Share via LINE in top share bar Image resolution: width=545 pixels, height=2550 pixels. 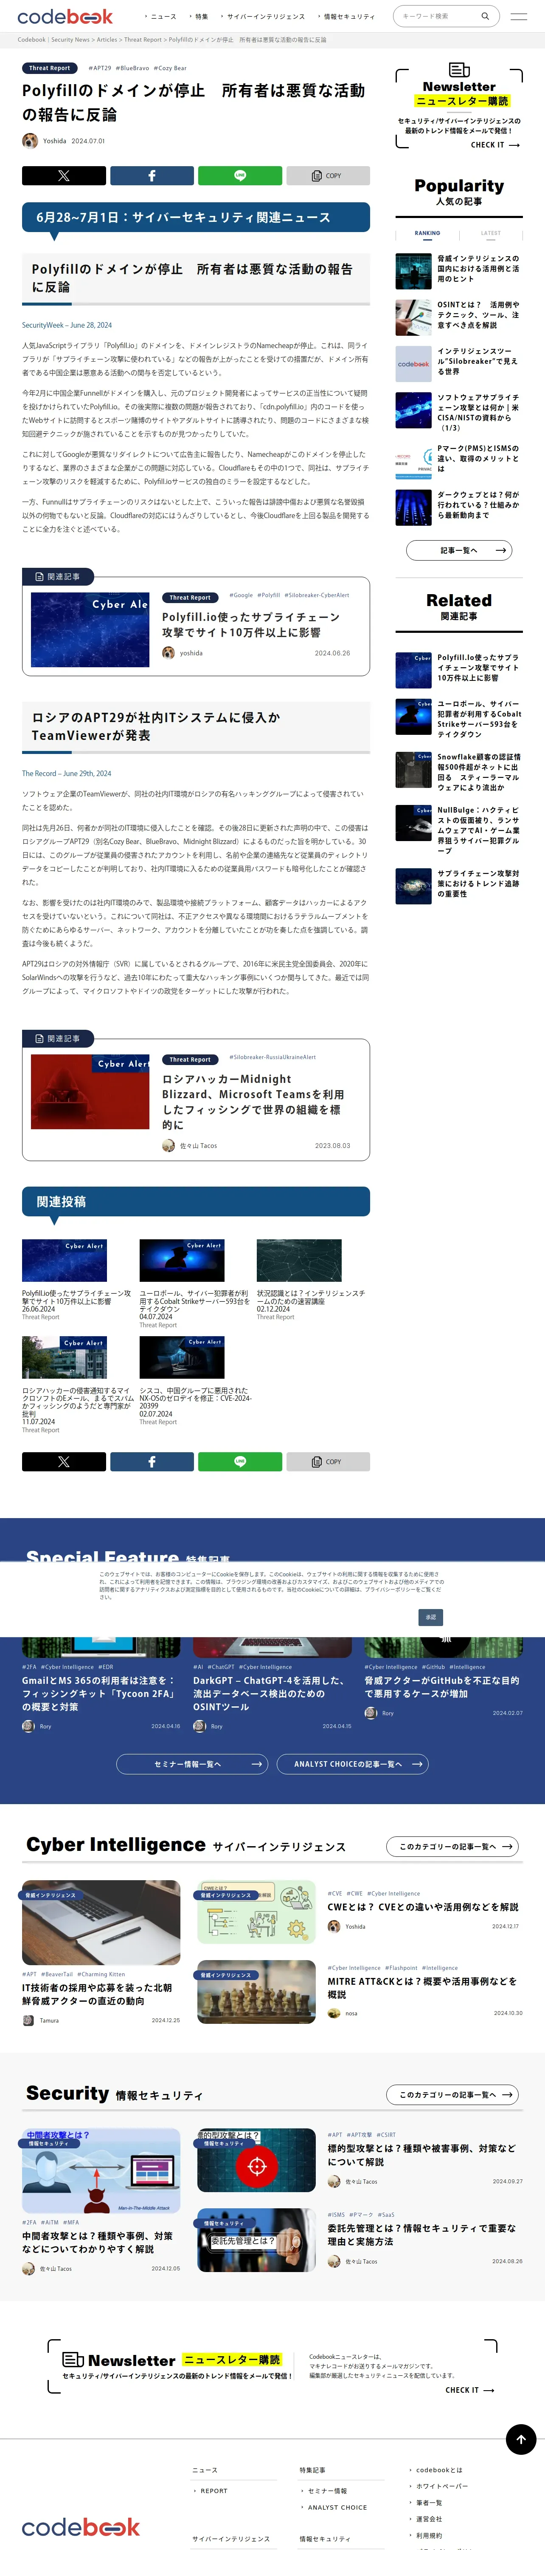point(239,175)
